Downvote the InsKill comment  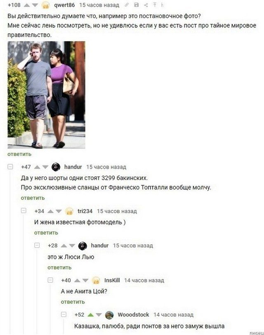point(85,280)
